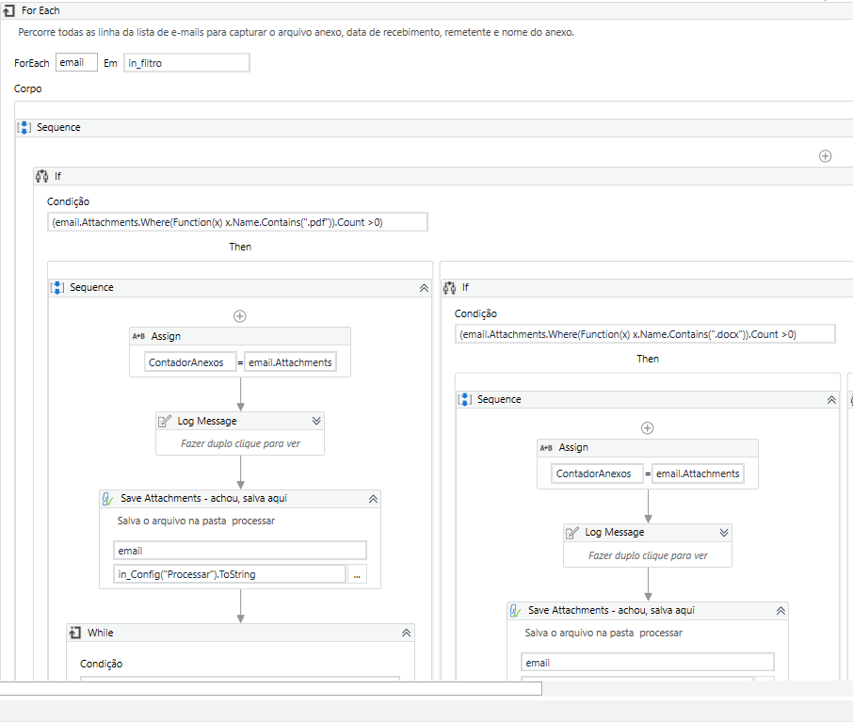The width and height of the screenshot is (853, 722).
Task: Click the 'Percorre todas as linha' annotation text
Action: point(296,32)
